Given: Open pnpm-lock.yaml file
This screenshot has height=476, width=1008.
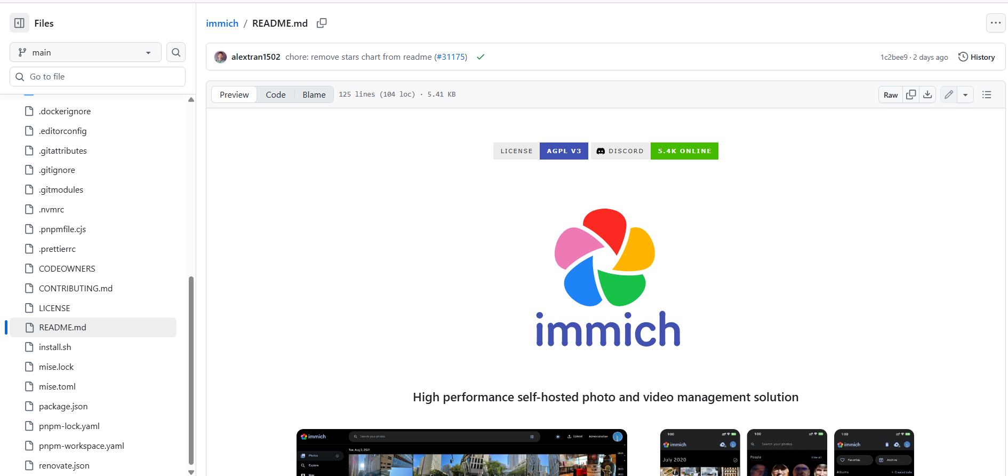Looking at the screenshot, I should point(69,426).
